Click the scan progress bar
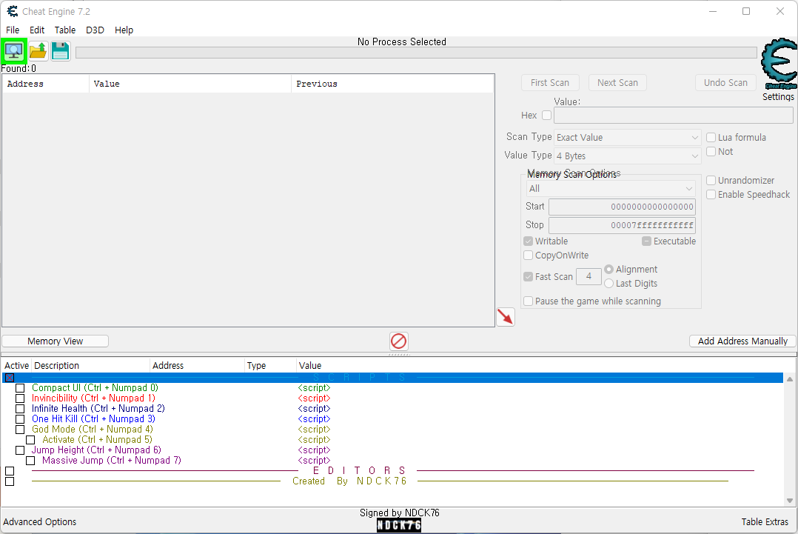The height and width of the screenshot is (534, 798). point(416,53)
